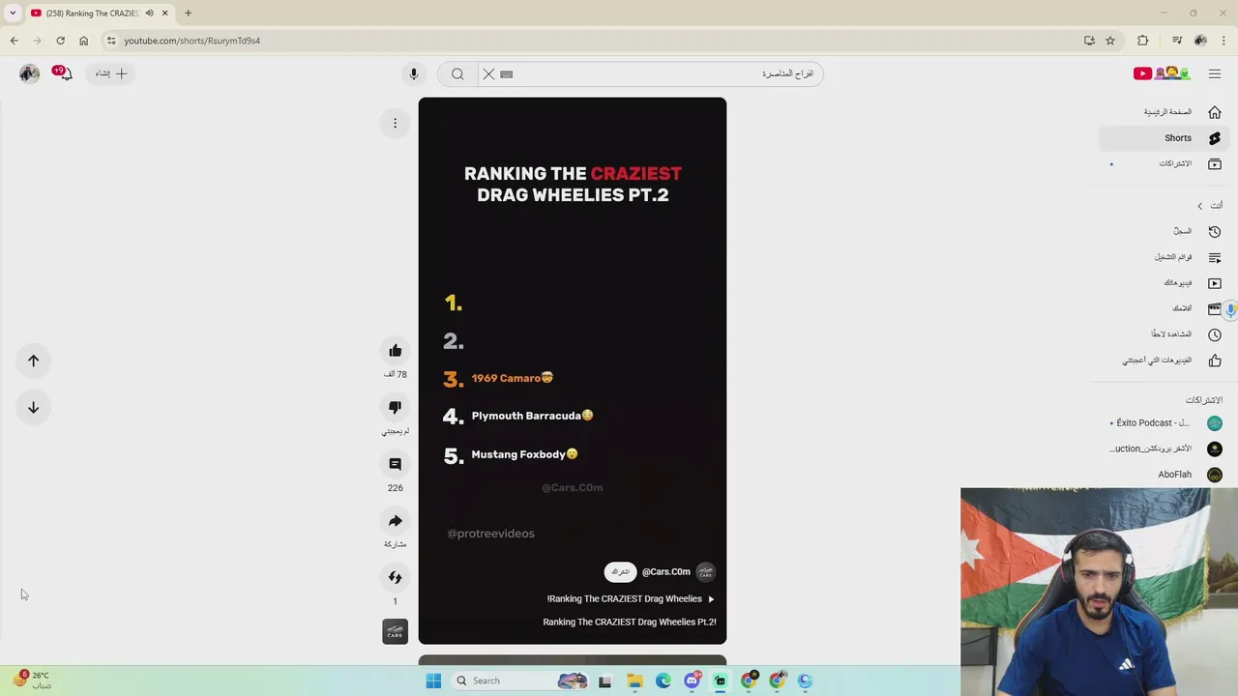Open the share arrow for this Short

[x=395, y=521]
